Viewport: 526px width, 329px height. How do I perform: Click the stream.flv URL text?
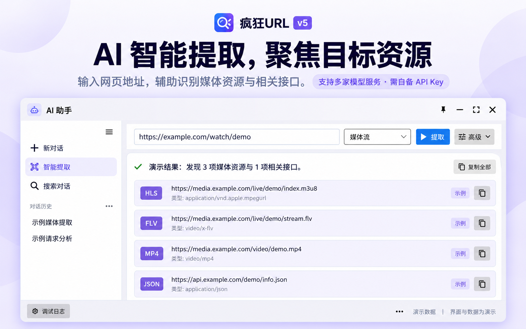pos(242,219)
